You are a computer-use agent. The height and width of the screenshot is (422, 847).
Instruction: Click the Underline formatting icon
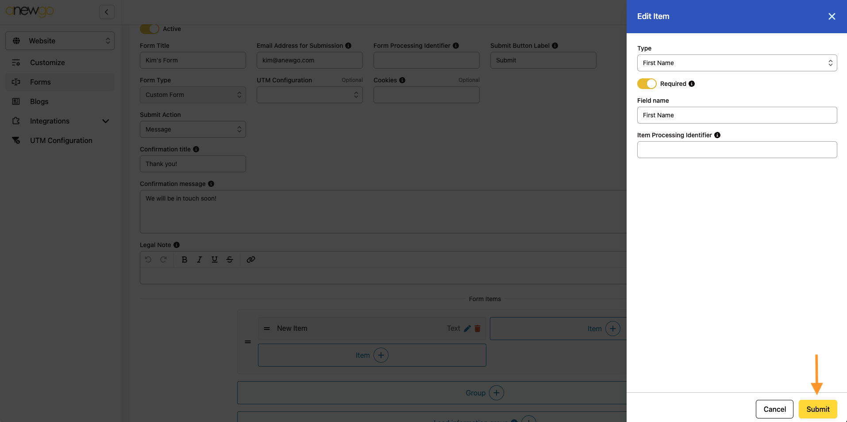[215, 259]
